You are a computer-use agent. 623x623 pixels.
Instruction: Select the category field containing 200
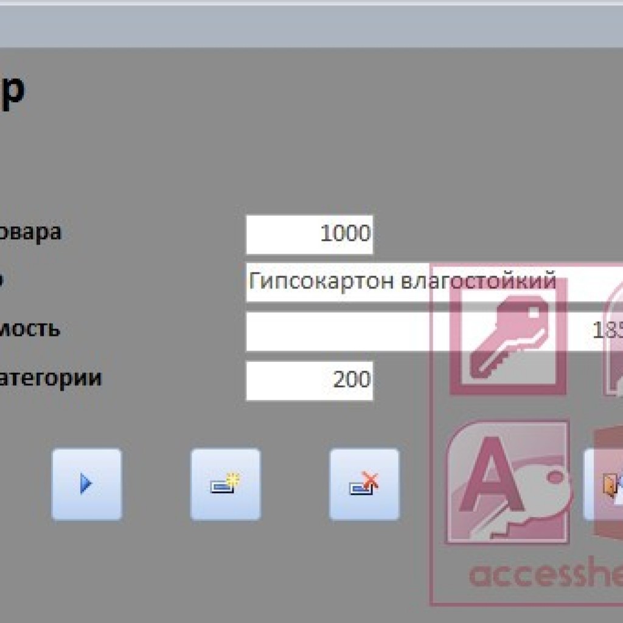[310, 381]
